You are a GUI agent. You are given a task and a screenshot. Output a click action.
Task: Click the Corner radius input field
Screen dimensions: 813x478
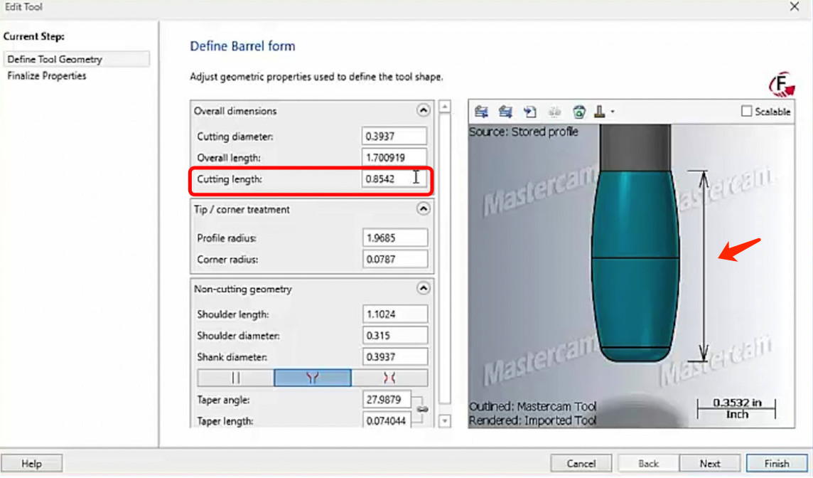point(395,259)
